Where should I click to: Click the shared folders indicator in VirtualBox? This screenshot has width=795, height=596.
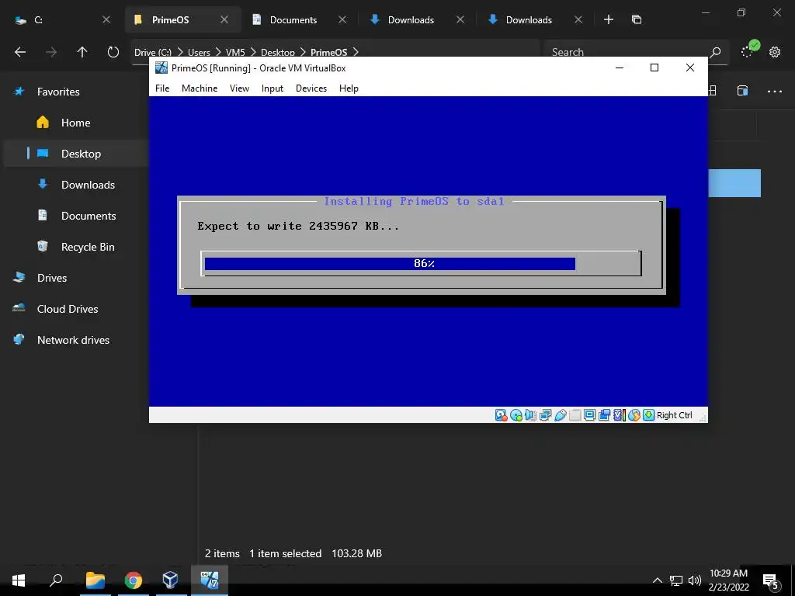click(x=575, y=415)
